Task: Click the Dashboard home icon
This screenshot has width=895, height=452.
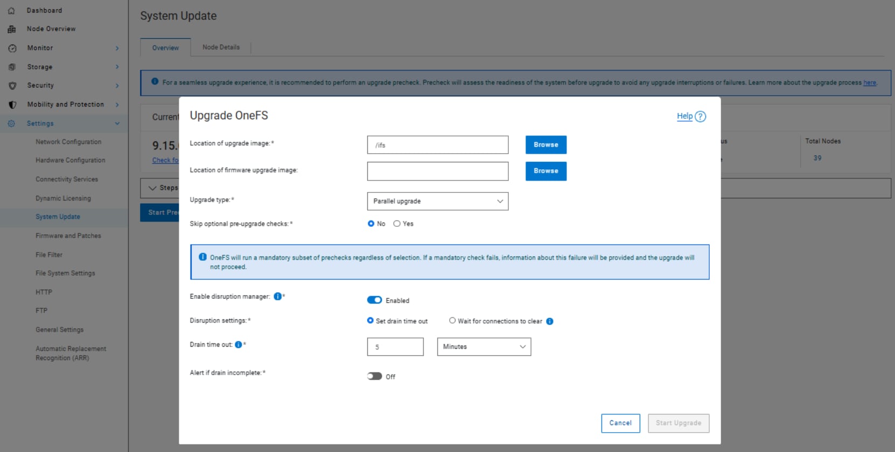Action: point(11,11)
